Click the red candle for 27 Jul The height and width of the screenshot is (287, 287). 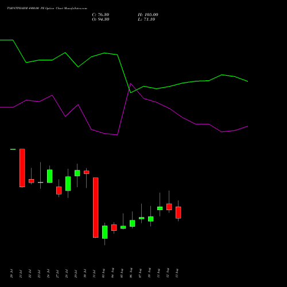coord(59,191)
